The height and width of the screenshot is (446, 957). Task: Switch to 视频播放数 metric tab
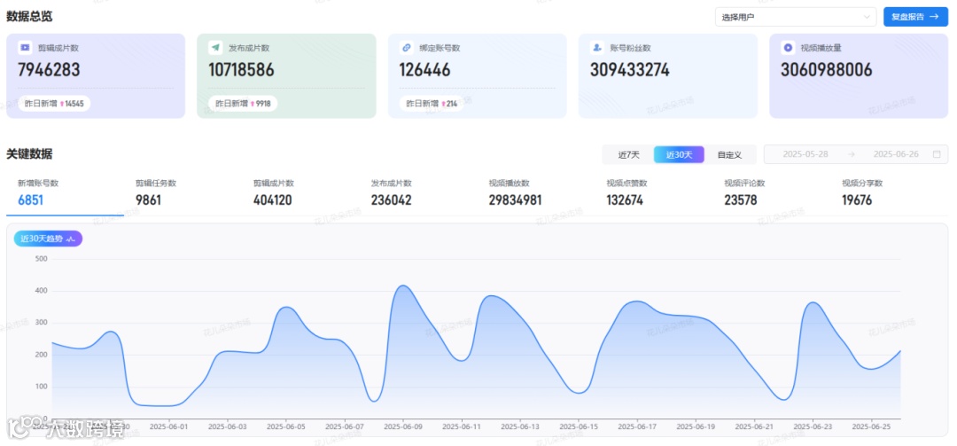click(536, 192)
